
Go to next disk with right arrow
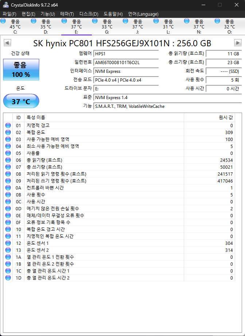pos(238,43)
